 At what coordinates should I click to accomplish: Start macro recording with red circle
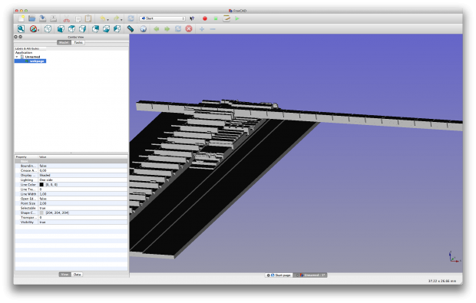click(x=205, y=18)
